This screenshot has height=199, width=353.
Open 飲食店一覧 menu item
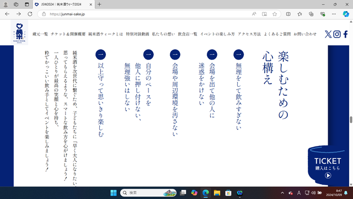188,34
